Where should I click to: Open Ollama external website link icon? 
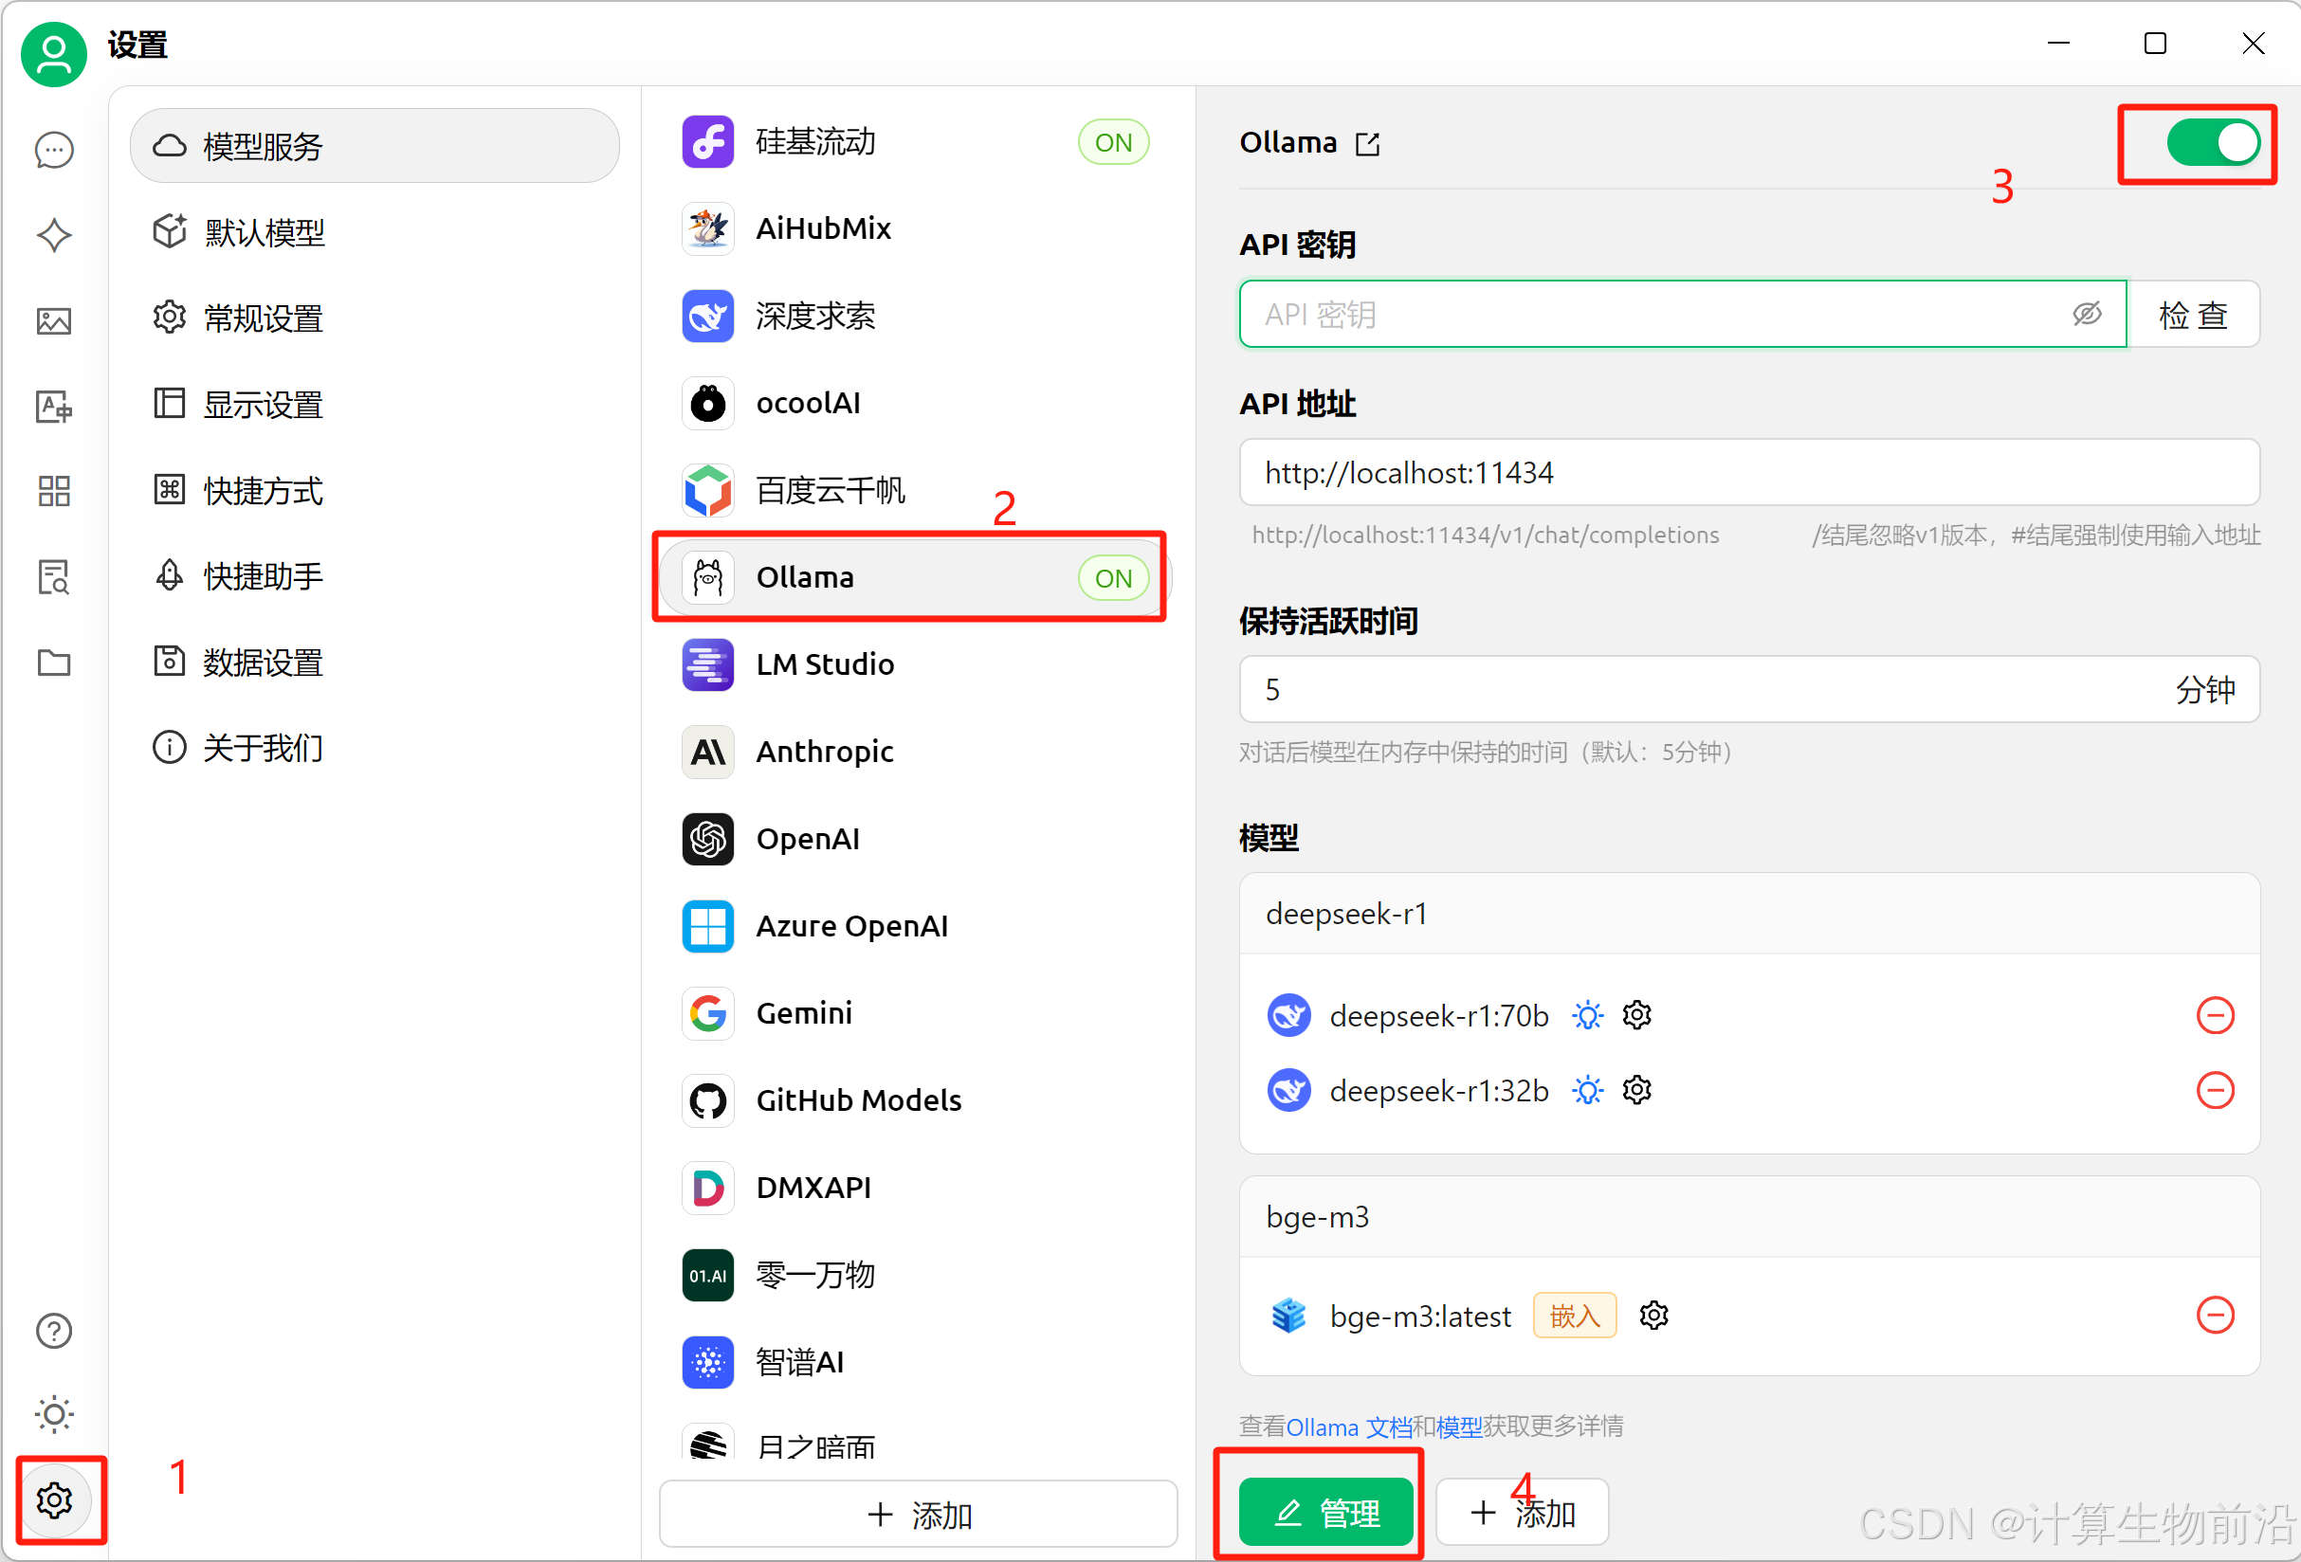pyautogui.click(x=1367, y=144)
